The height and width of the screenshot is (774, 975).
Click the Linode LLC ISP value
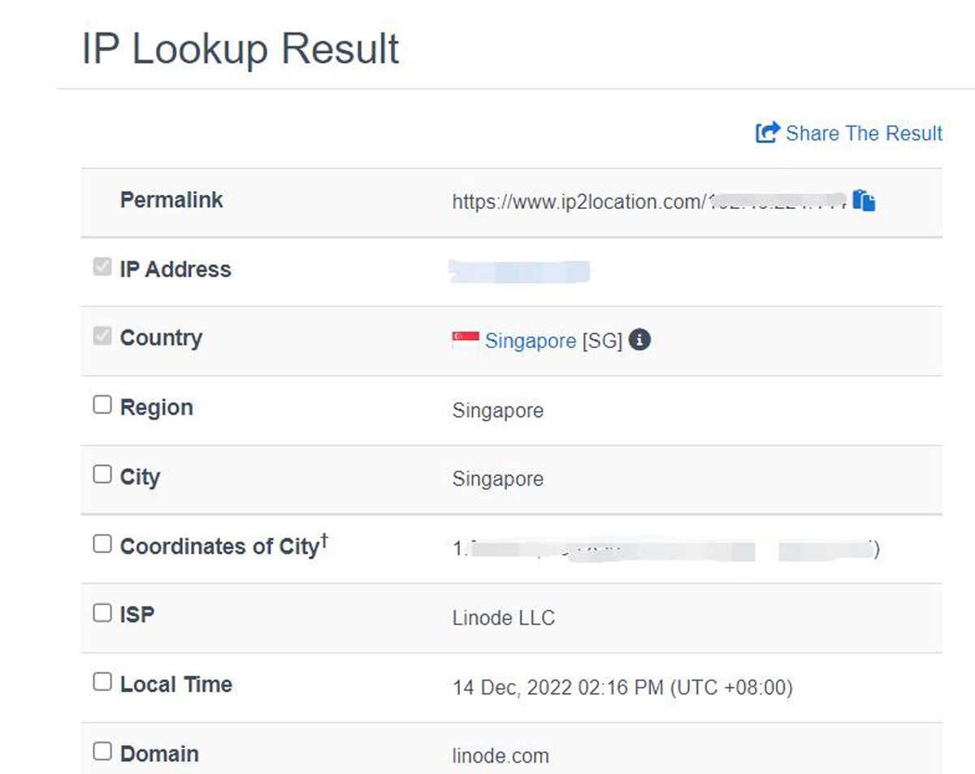(504, 618)
